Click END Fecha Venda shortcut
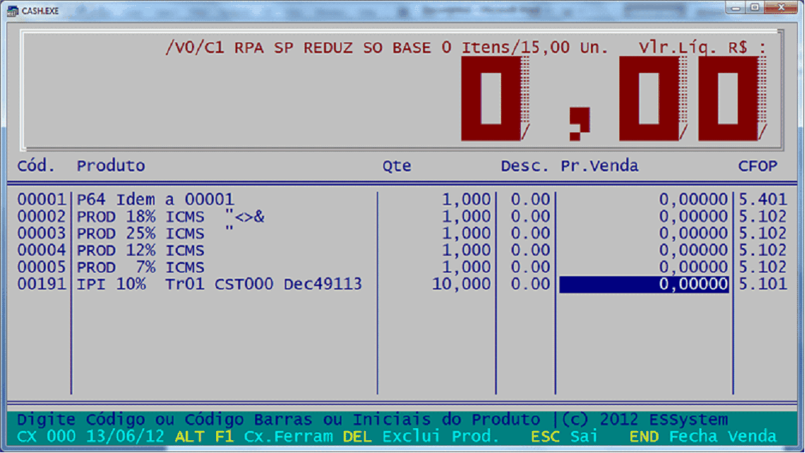The height and width of the screenshot is (453, 805). [702, 437]
